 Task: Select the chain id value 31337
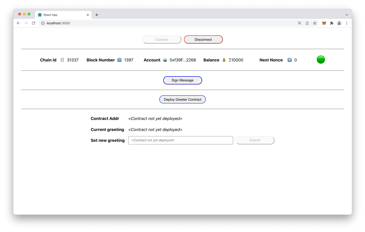[x=73, y=60]
